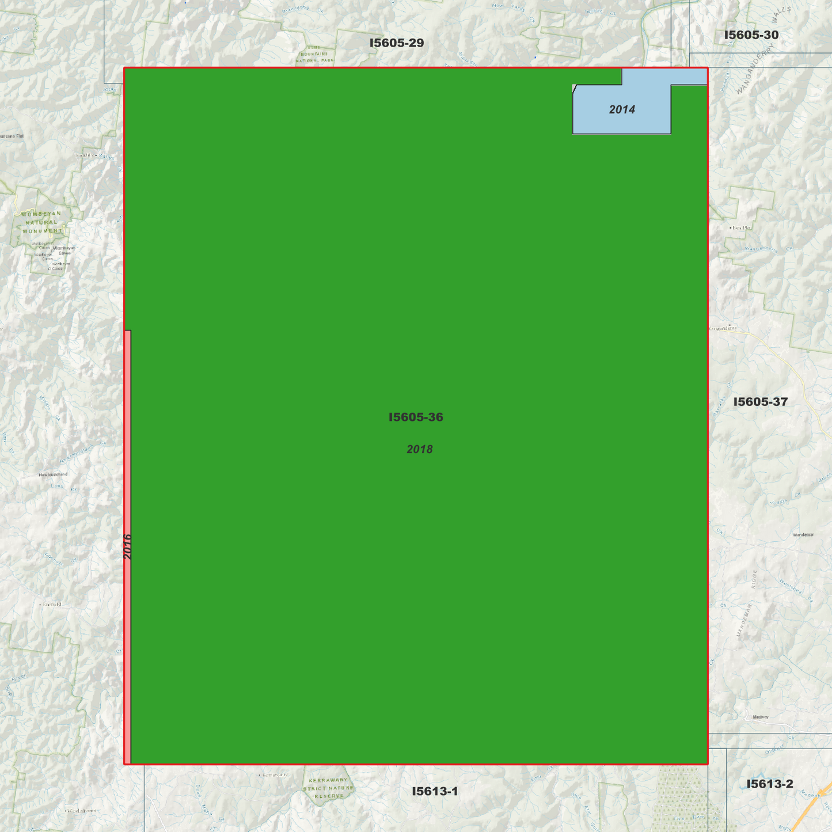Viewport: 832px width, 832px height.
Task: Click the I5613-1 tile label
Action: [434, 791]
